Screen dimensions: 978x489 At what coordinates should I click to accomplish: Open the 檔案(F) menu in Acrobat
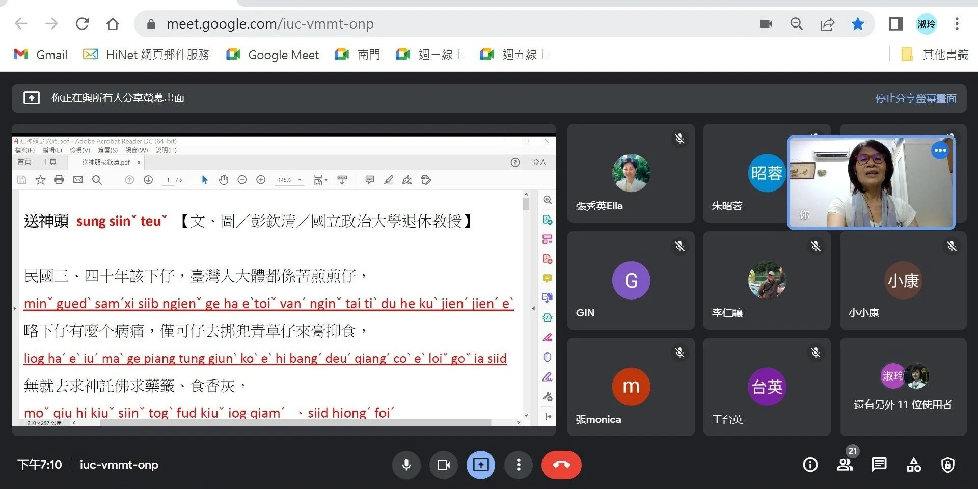coord(25,150)
